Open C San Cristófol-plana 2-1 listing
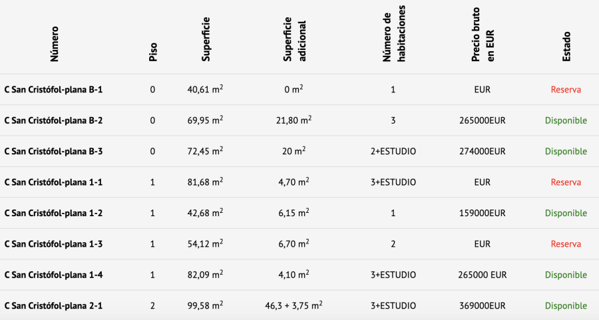This screenshot has width=599, height=320. pyautogui.click(x=53, y=306)
